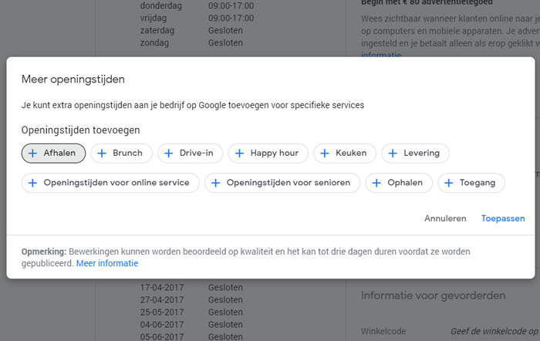Add Ophalen opening hours chip
Screen dimensions: 540x341
[399, 183]
